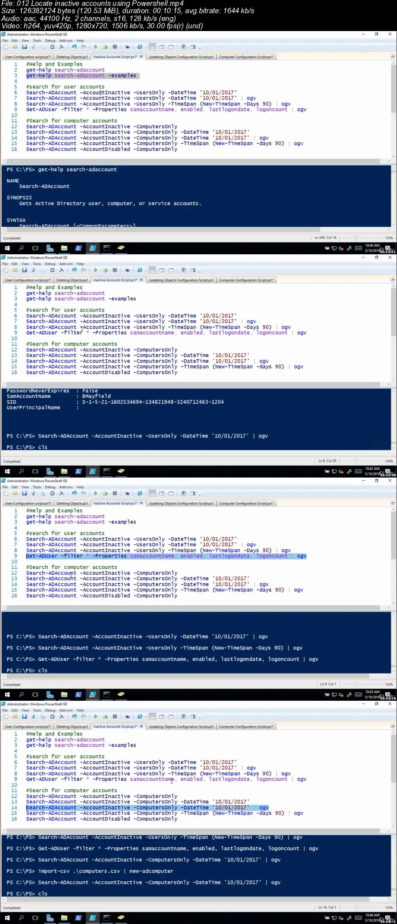
Task: Open User Configuration script tab, Ln 9 Col 1 window
Action: [x=28, y=503]
